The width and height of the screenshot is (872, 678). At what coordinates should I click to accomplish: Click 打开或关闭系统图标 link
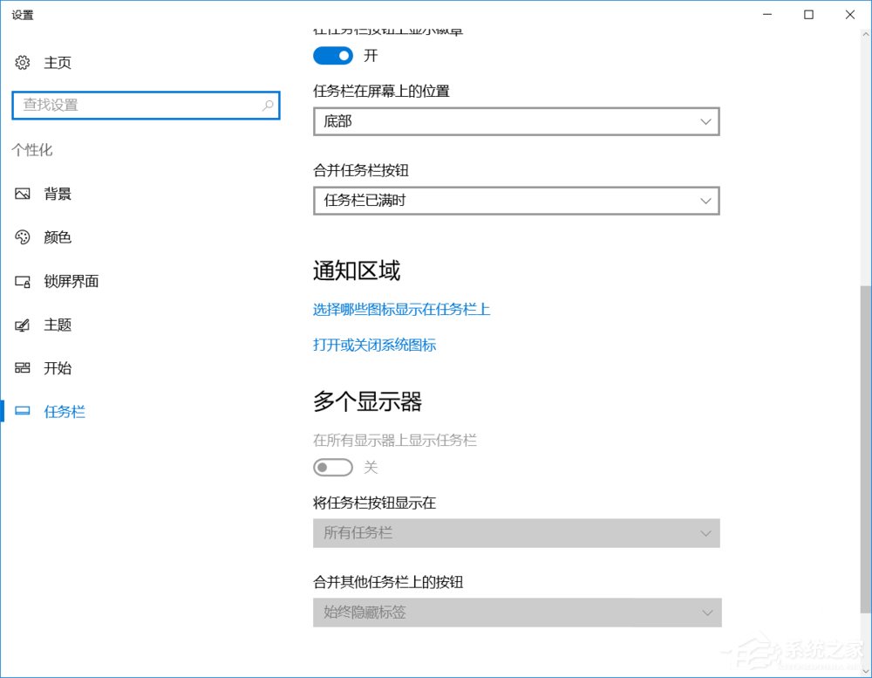pyautogui.click(x=373, y=345)
